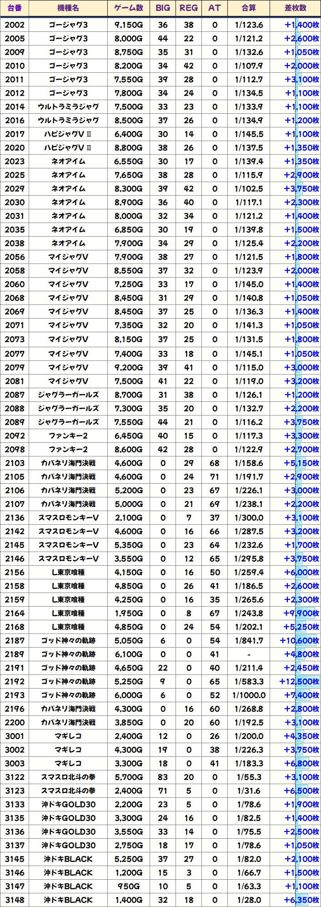Select machine number 2029 cell
The width and height of the screenshot is (321, 907).
point(15,188)
